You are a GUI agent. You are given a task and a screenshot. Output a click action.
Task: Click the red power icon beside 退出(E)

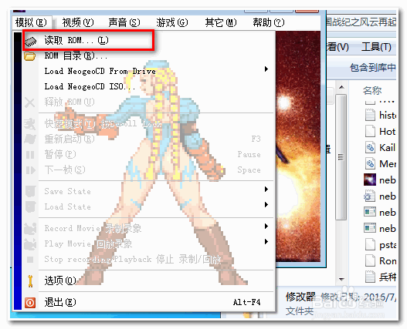pyautogui.click(x=30, y=302)
